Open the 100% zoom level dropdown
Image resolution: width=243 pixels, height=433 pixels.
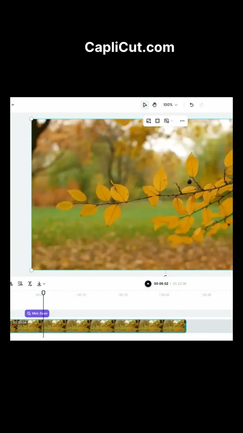coord(170,105)
